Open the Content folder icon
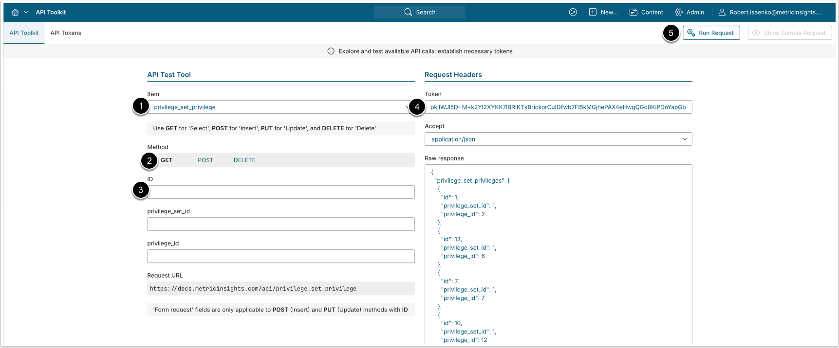839x348 pixels. click(x=633, y=12)
